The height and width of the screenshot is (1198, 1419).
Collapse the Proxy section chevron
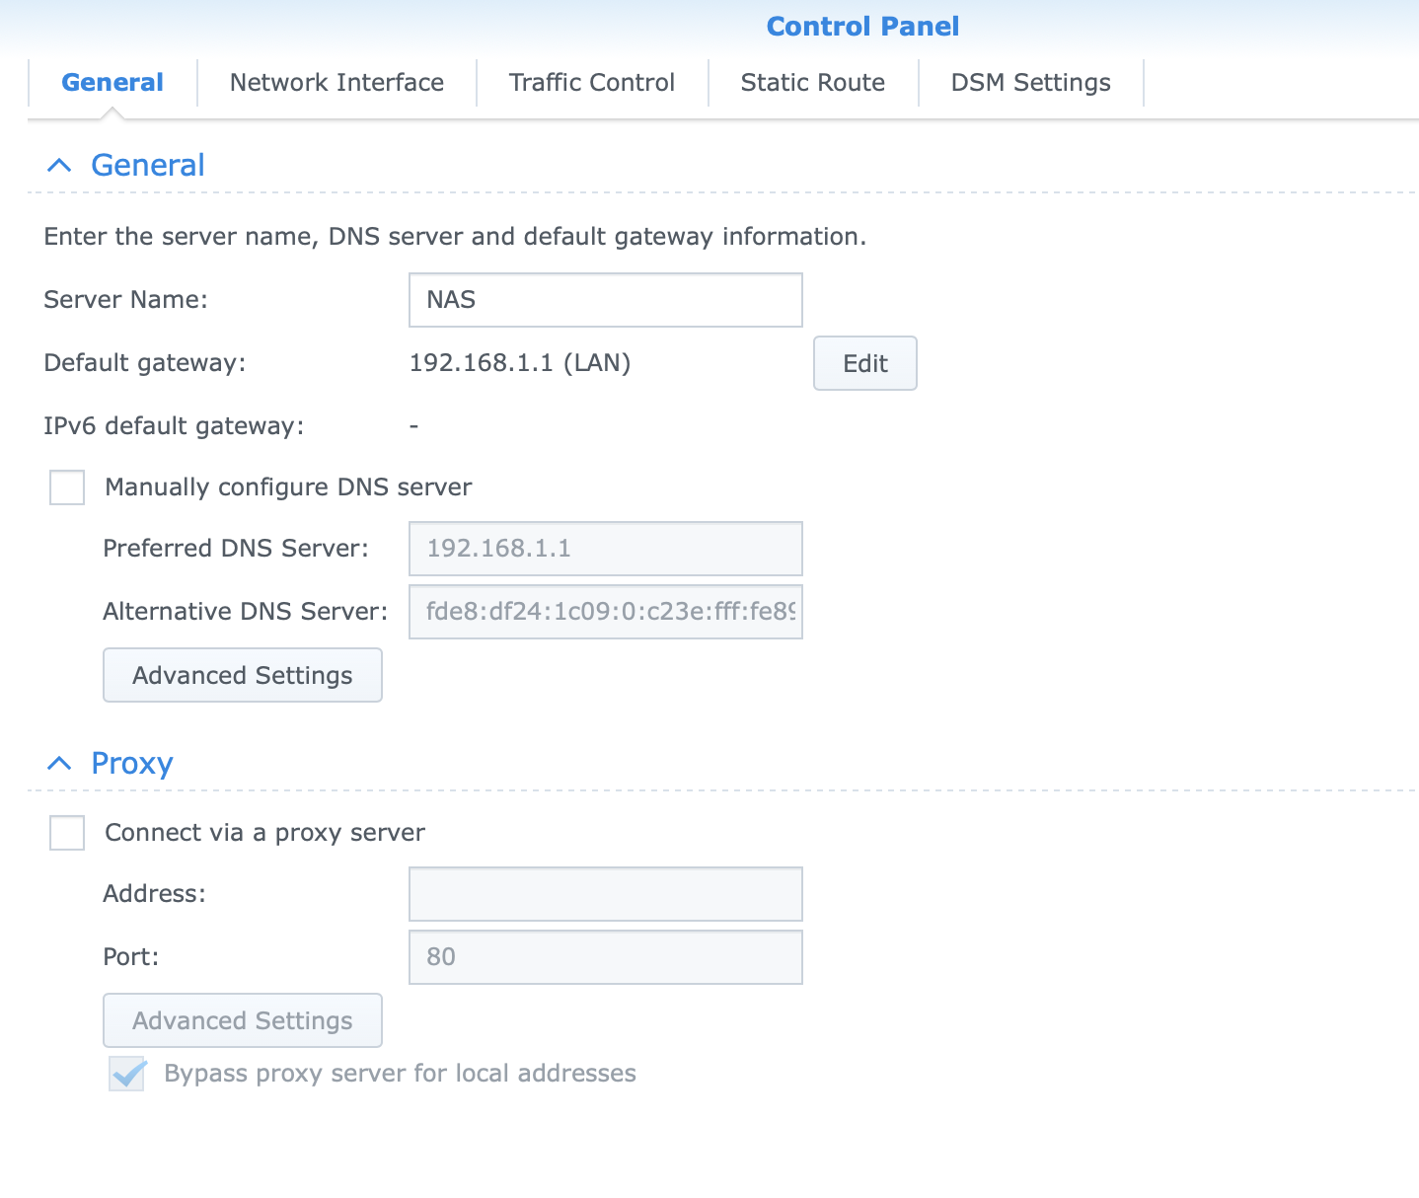pyautogui.click(x=59, y=764)
